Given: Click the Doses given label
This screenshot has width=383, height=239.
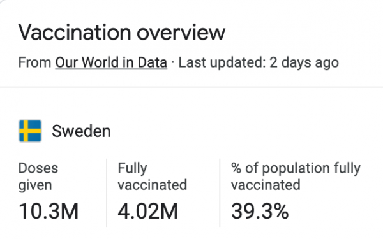Looking at the screenshot, I should pyautogui.click(x=38, y=177).
